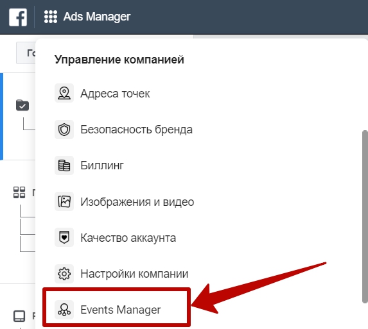This screenshot has height=329, width=368.
Task: Click the Качество аккаунта badge icon
Action: (x=64, y=237)
